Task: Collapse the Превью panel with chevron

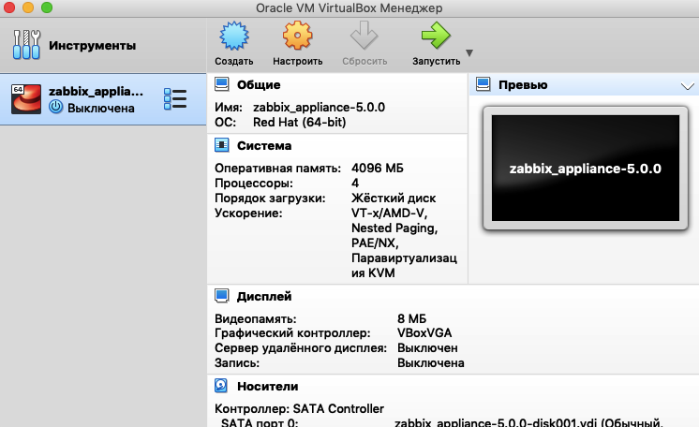Action: pyautogui.click(x=688, y=86)
